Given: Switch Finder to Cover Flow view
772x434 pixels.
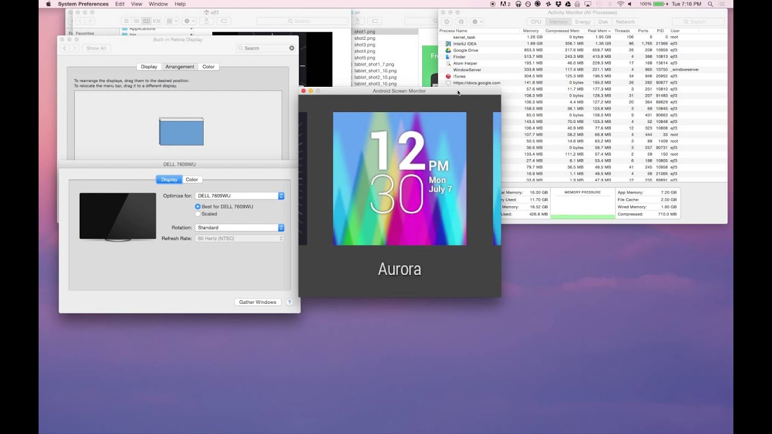Looking at the screenshot, I should coord(157,21).
